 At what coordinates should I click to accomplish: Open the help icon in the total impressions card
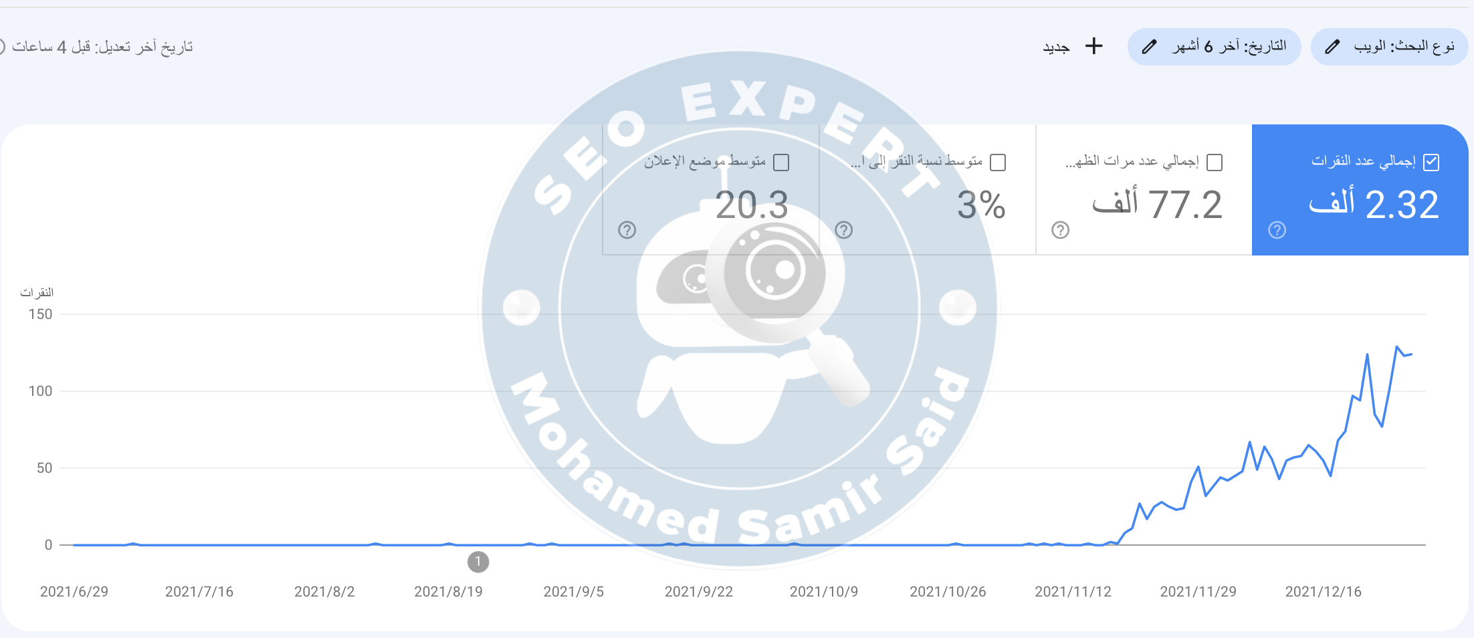click(x=1060, y=230)
